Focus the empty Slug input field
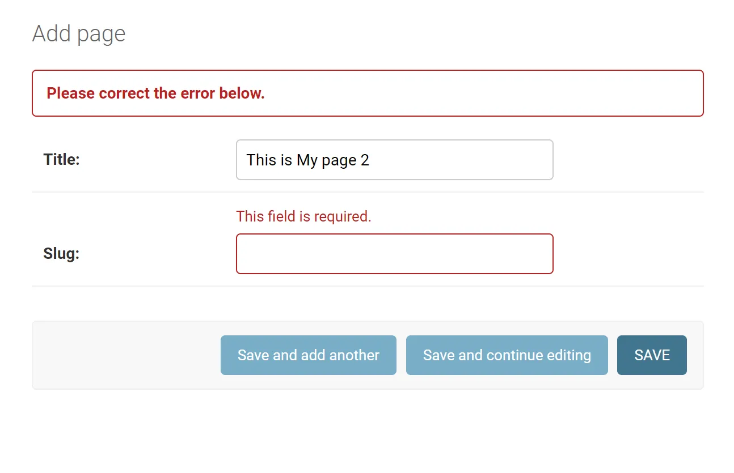Viewport: 734px width, 473px height. pos(394,254)
